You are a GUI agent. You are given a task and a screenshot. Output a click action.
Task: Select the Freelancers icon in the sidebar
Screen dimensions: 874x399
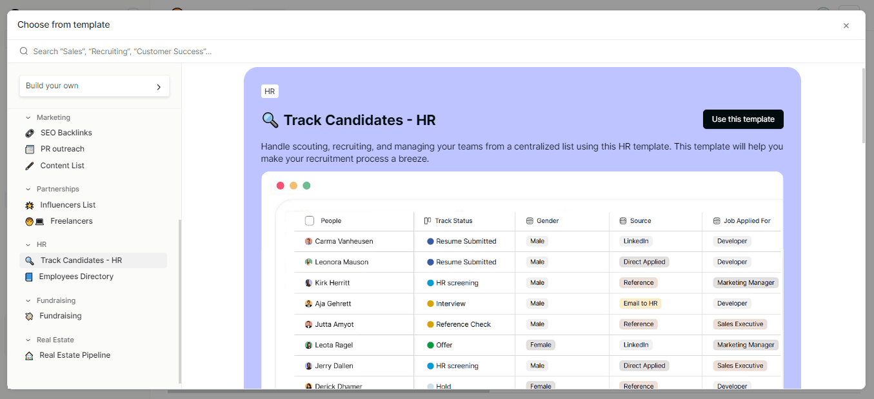[x=30, y=221]
